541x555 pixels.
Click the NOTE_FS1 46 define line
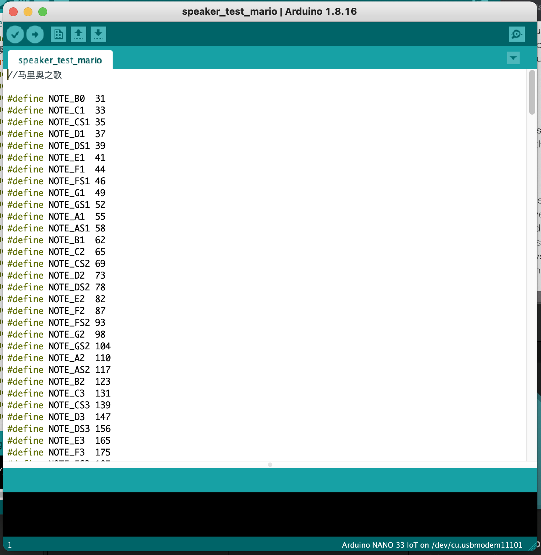(56, 181)
